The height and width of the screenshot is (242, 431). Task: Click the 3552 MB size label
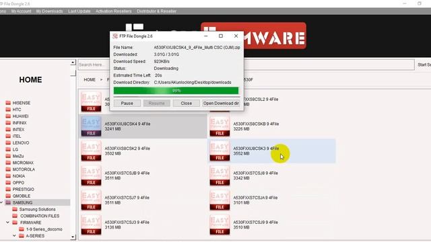(x=241, y=153)
